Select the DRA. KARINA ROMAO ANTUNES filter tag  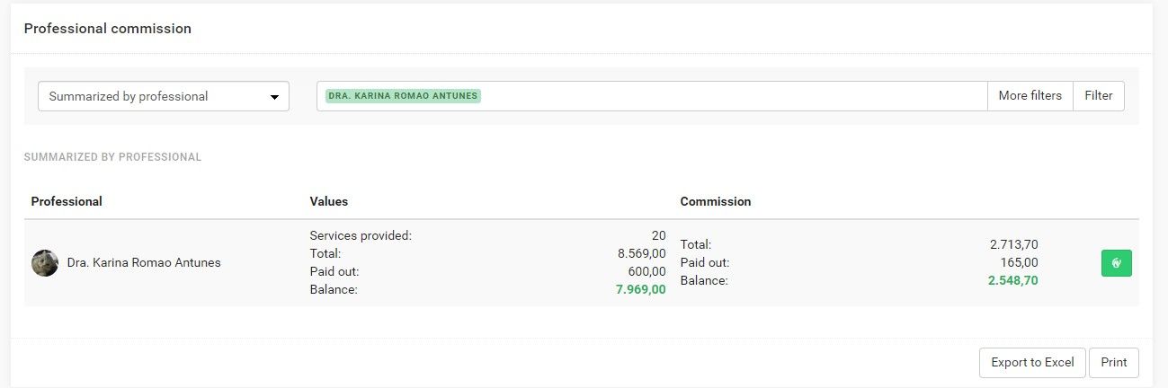tap(403, 95)
